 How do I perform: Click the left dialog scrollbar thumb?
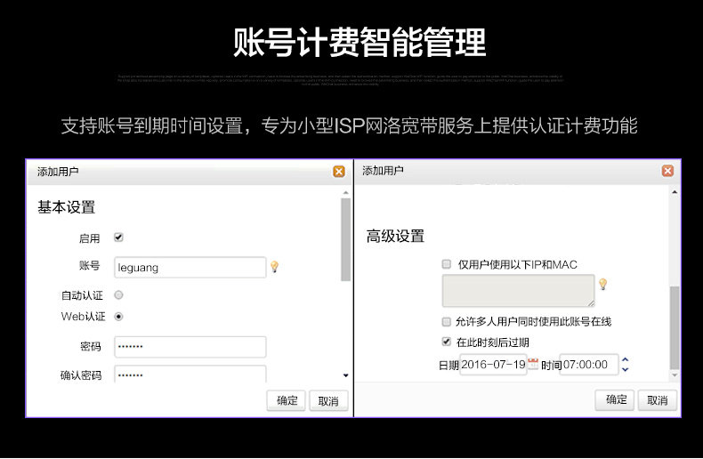[345, 240]
